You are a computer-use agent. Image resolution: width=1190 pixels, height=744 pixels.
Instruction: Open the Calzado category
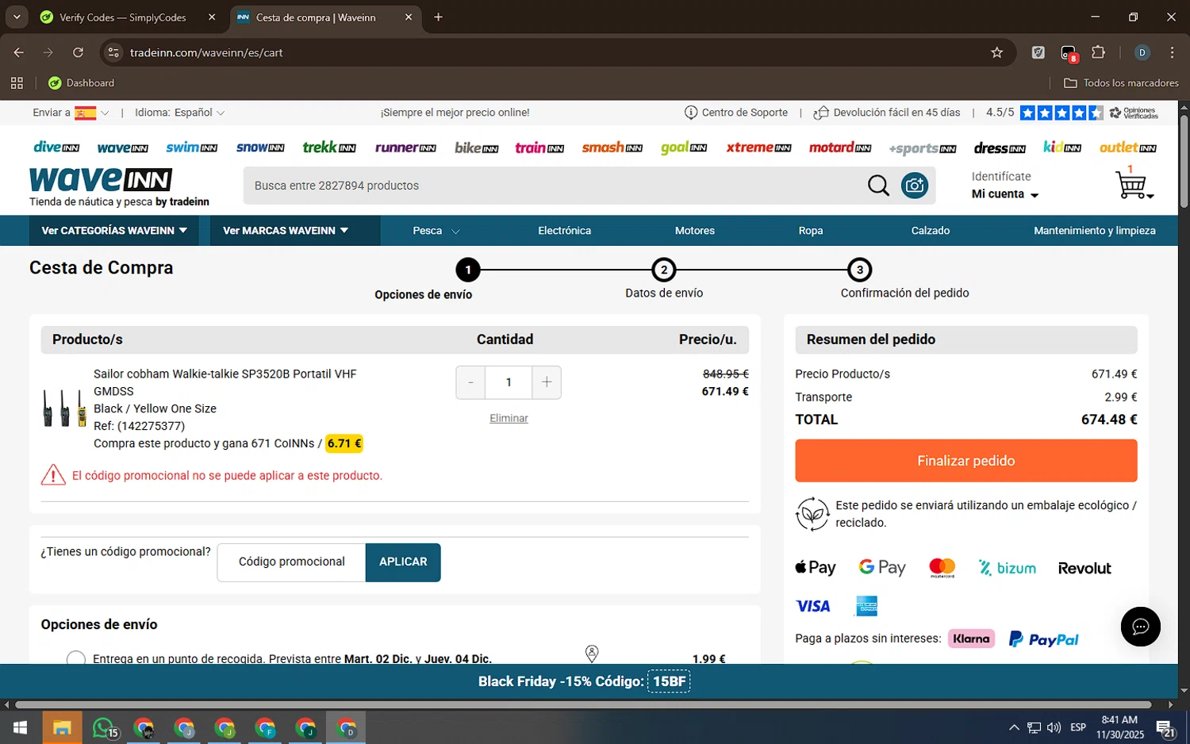pyautogui.click(x=931, y=231)
